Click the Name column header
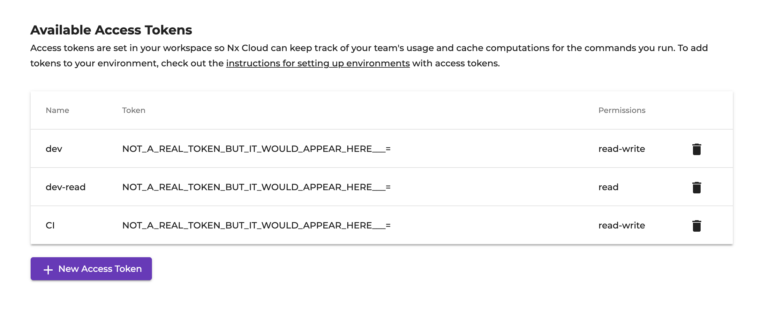The height and width of the screenshot is (314, 775). [57, 110]
